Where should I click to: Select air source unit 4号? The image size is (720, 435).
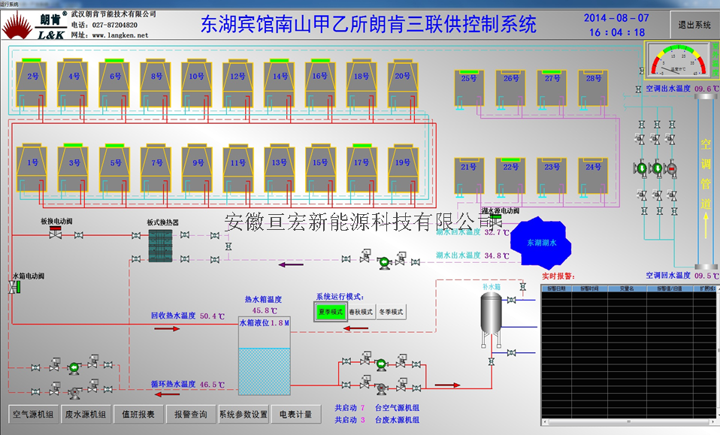(x=73, y=83)
